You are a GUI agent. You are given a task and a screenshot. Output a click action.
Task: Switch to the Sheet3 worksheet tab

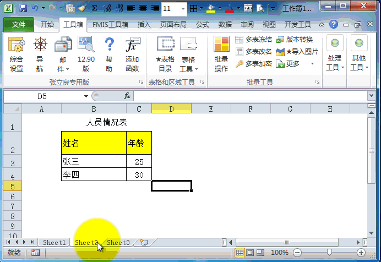(x=118, y=242)
